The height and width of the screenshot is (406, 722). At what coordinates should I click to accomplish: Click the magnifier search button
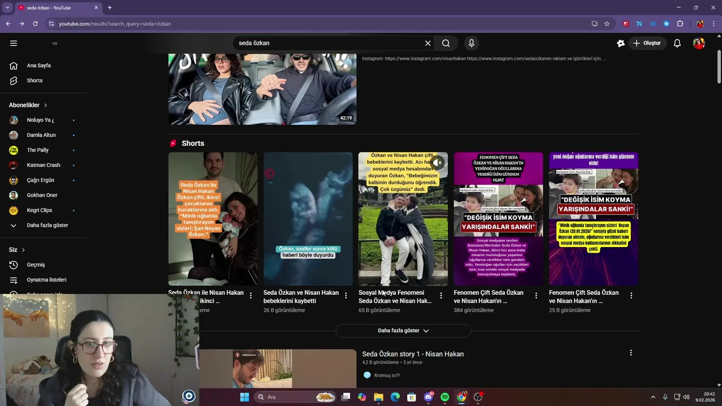point(446,43)
